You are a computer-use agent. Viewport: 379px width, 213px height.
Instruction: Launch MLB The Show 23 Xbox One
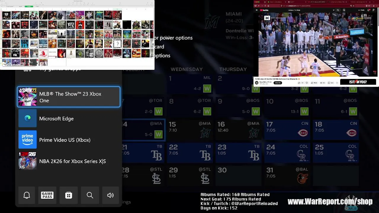(x=69, y=97)
